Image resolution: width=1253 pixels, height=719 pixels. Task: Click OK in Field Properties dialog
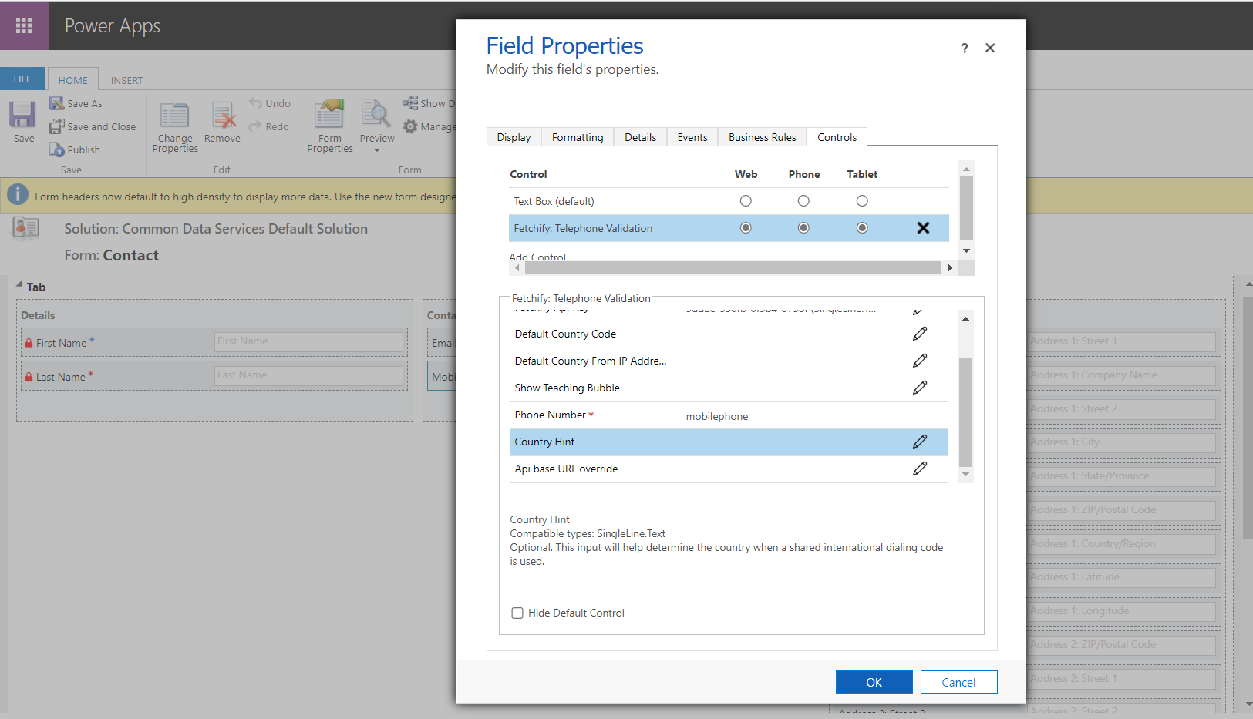pos(874,682)
